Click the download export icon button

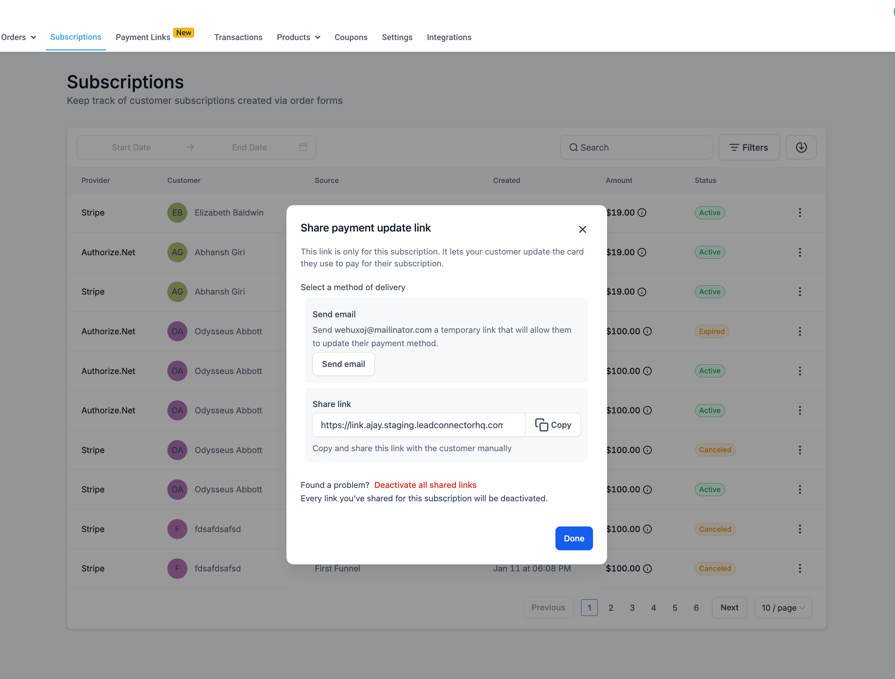(801, 147)
